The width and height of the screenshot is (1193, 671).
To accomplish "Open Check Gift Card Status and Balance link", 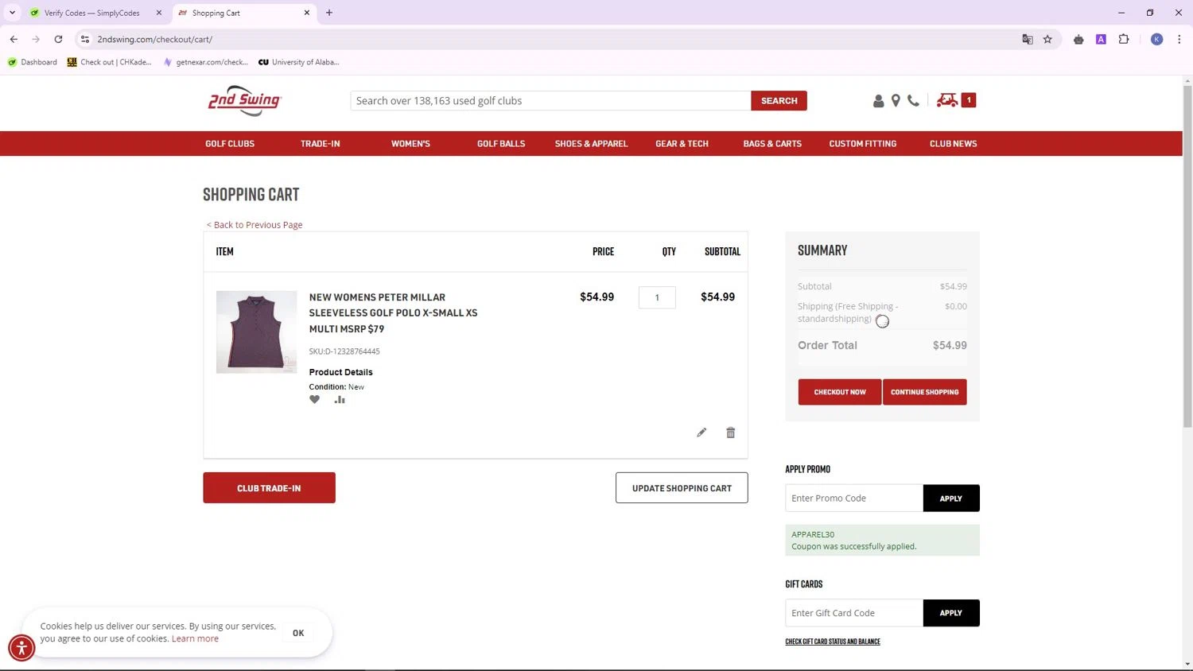I will (833, 642).
